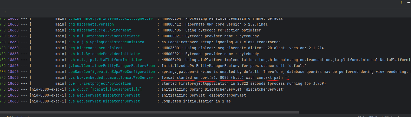Click the 'o.h.e.t.j.p.i.JtaPlatformInitiator' logger name
411x117 pixels.
click(x=105, y=60)
